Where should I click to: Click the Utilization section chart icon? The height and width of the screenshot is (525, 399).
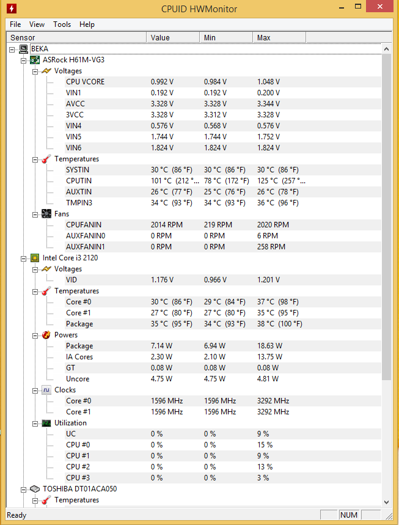(x=46, y=423)
